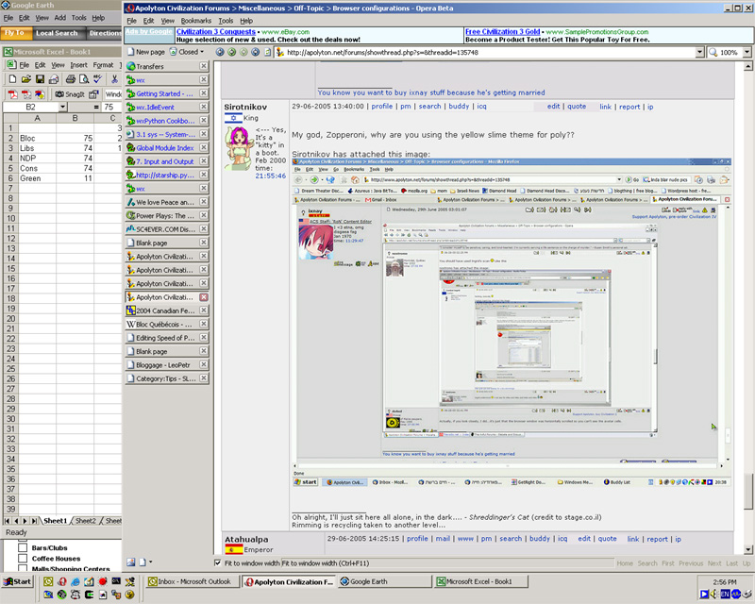Click the Start button on taskbar

coord(18,581)
